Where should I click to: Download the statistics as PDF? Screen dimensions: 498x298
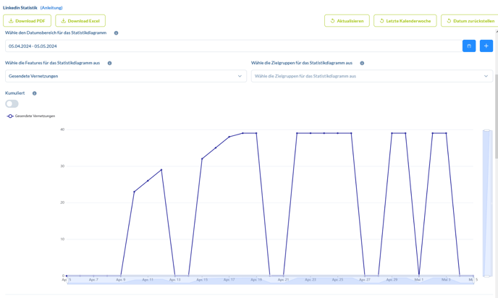click(27, 21)
